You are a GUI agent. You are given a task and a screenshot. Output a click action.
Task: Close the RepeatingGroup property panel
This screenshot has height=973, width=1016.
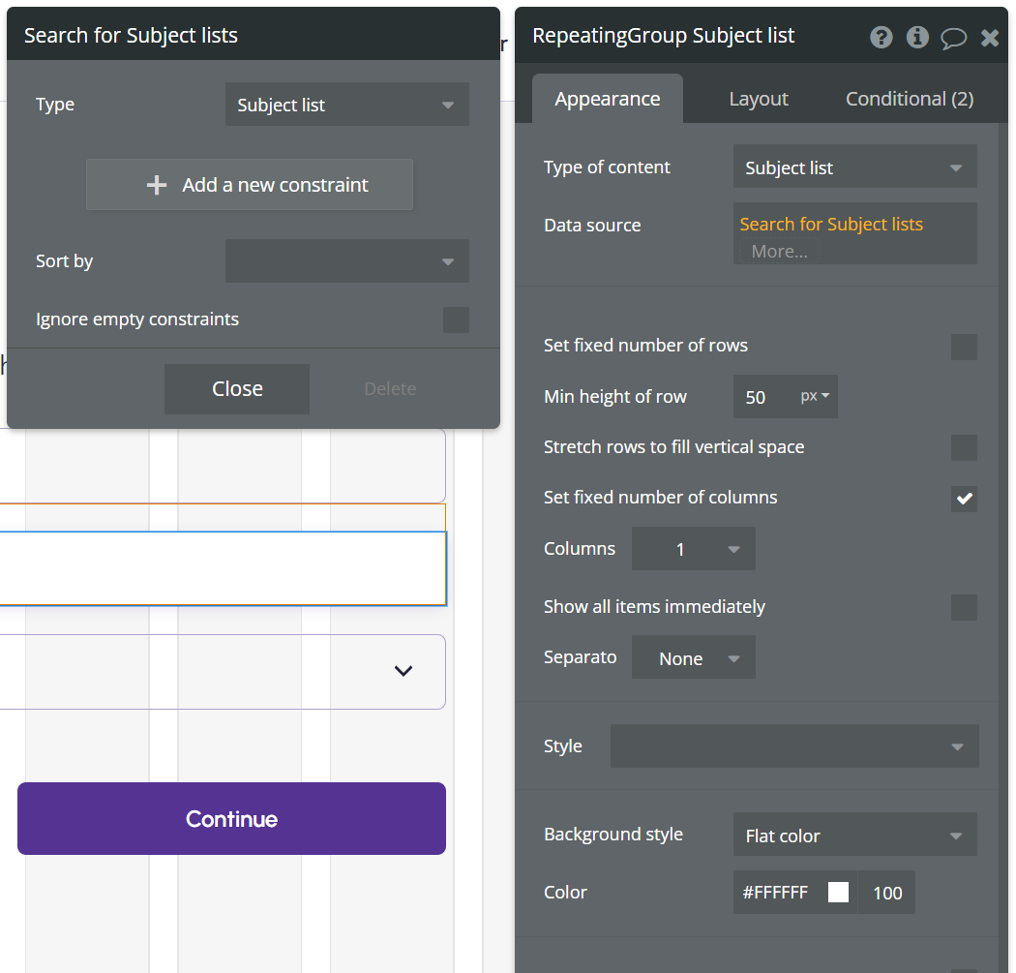pyautogui.click(x=990, y=38)
